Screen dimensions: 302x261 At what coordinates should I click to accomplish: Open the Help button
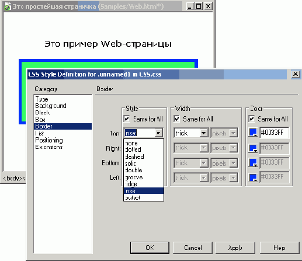pyautogui.click(x=279, y=248)
